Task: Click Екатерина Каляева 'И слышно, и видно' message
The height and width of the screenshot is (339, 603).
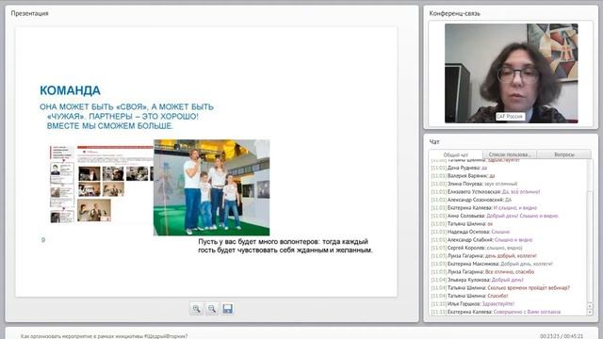Action: point(483,207)
